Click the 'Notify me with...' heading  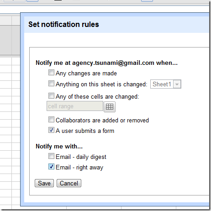click(59, 146)
